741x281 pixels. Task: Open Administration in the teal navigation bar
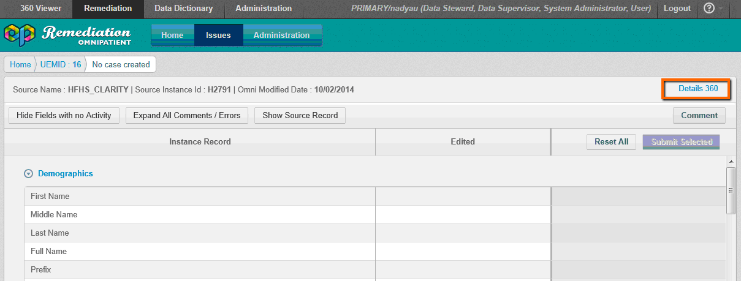(281, 35)
